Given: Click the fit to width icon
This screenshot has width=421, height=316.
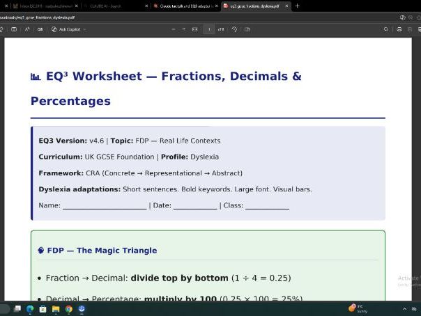Looking at the screenshot, I should pos(195,29).
